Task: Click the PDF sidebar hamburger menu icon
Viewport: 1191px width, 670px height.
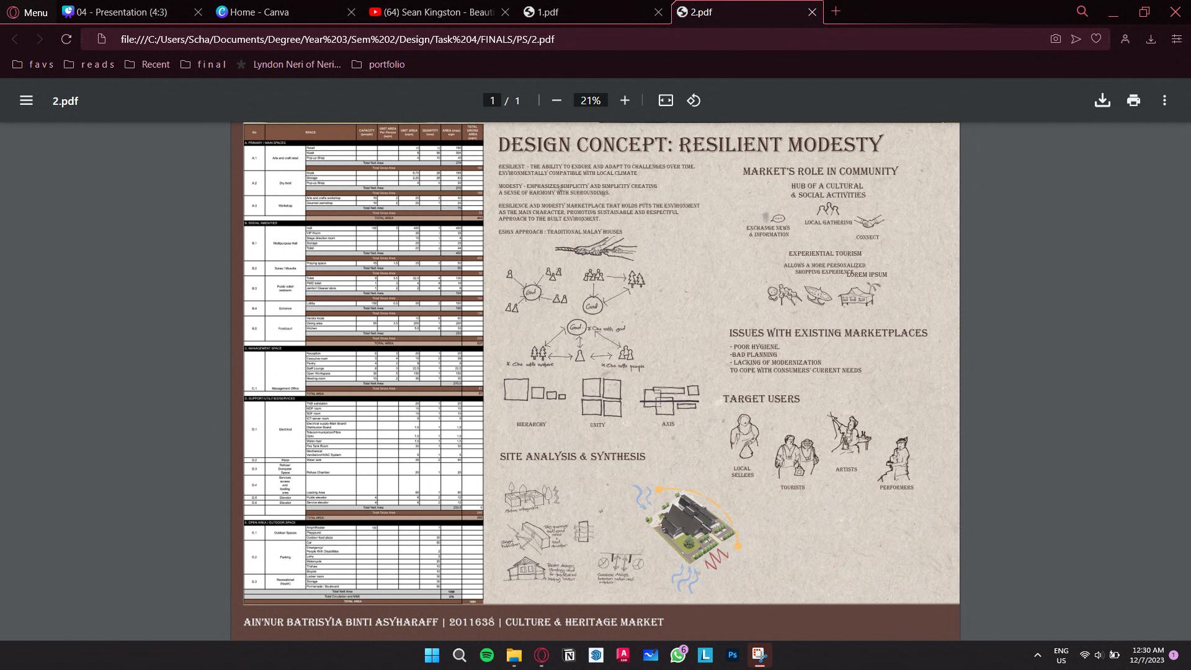Action: (x=26, y=100)
